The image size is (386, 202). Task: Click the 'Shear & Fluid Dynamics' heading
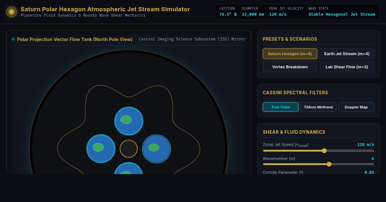pyautogui.click(x=294, y=132)
